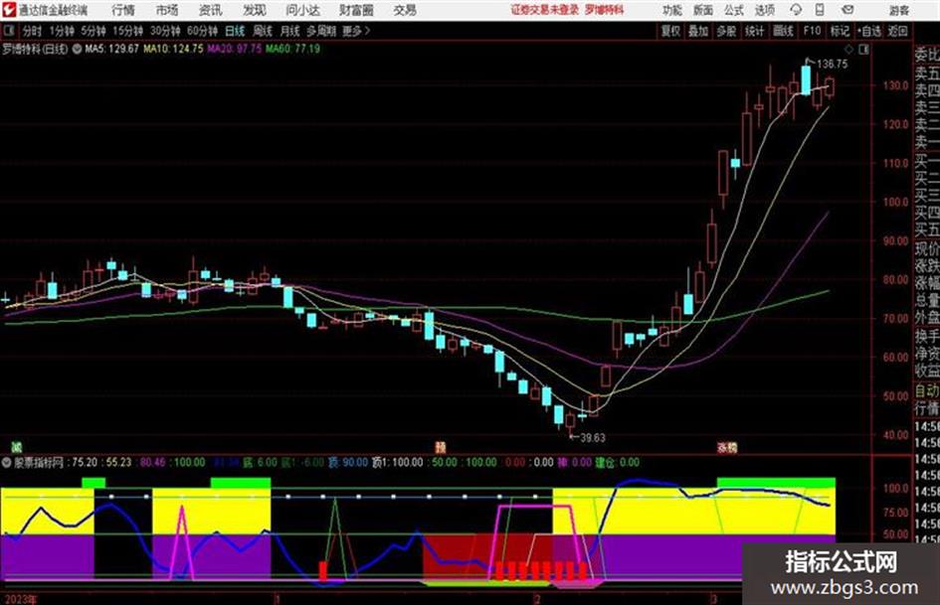Viewport: 940px width, 605px height.
Task: Switch to 1分钟 period tab
Action: [62, 31]
